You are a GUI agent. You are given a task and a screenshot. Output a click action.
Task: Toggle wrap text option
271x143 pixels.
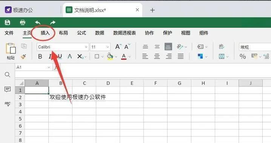pyautogui.click(x=222, y=47)
